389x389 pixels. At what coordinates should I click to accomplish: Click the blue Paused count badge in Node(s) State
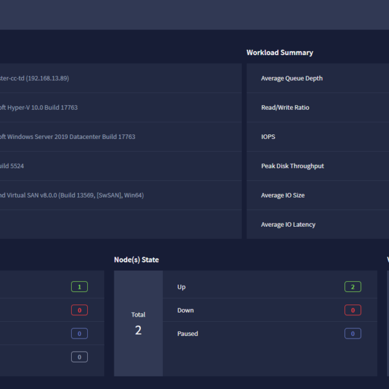coord(352,333)
